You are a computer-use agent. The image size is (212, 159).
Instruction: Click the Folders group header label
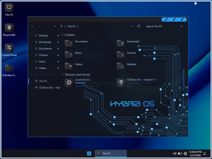tap(70, 35)
